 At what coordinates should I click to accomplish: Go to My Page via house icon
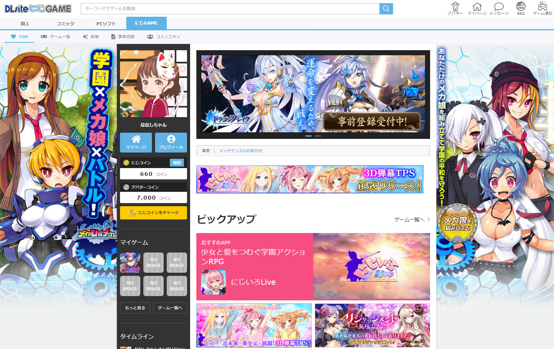coord(477,9)
